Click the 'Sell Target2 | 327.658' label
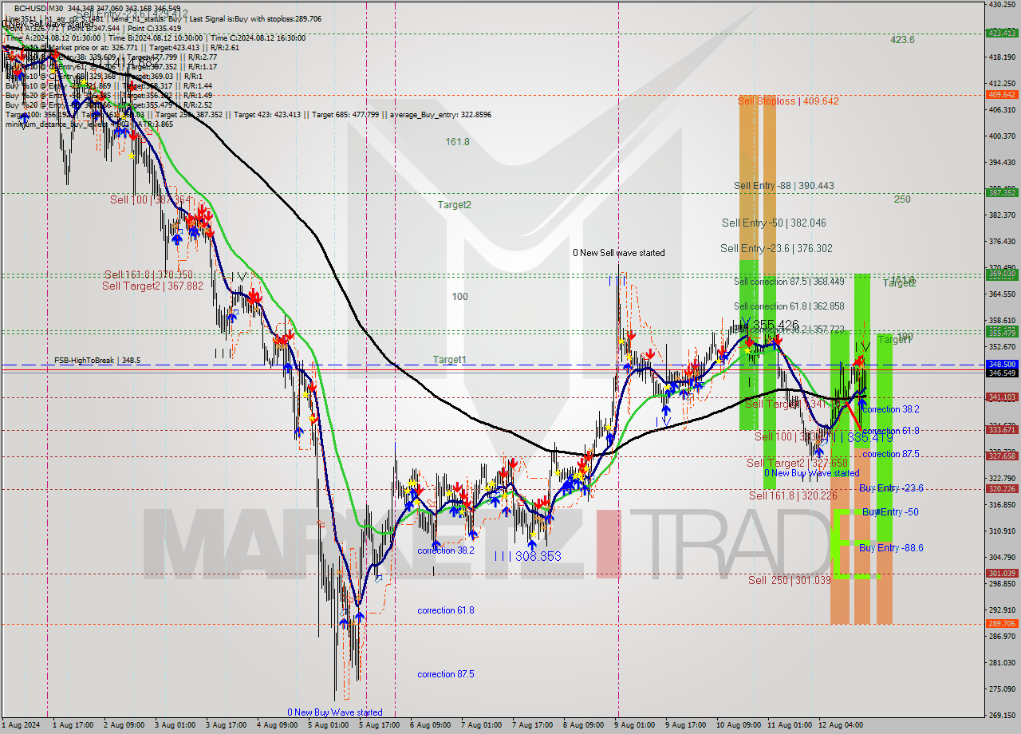Screen dimensions: 1021x734 [797, 464]
